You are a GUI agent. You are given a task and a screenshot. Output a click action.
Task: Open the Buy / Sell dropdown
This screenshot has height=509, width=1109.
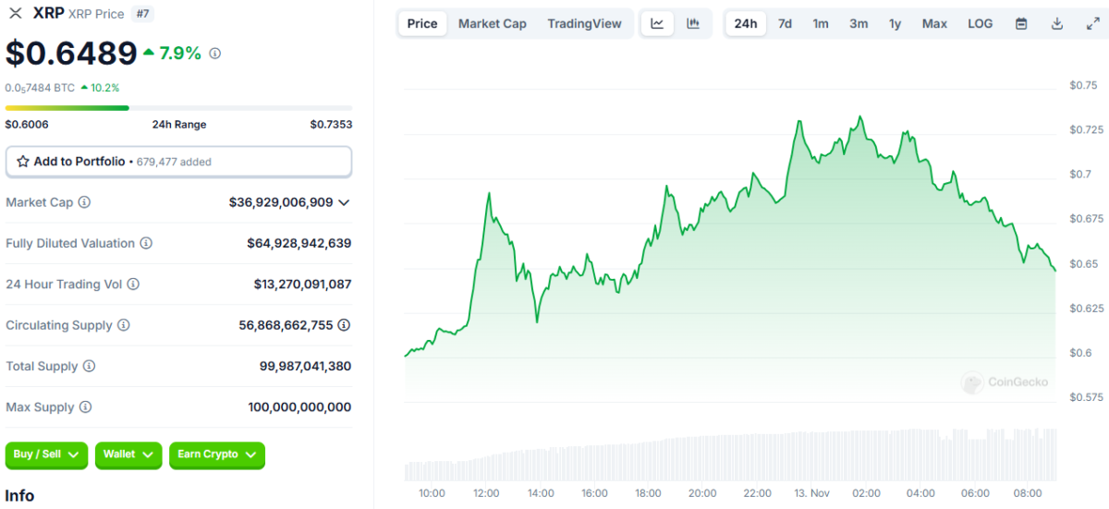point(47,454)
